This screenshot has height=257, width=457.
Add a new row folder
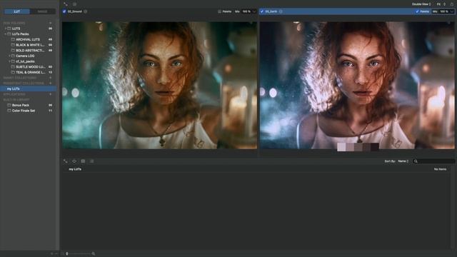coord(51,23)
